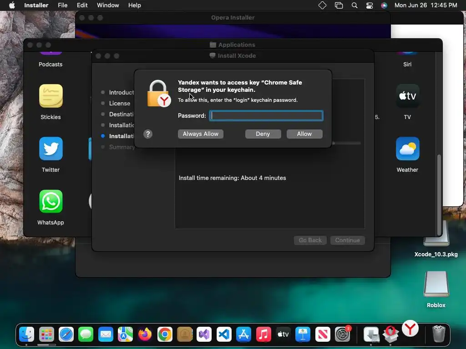Click the Always Allow button
Viewport: 466px width, 349px height.
click(201, 134)
